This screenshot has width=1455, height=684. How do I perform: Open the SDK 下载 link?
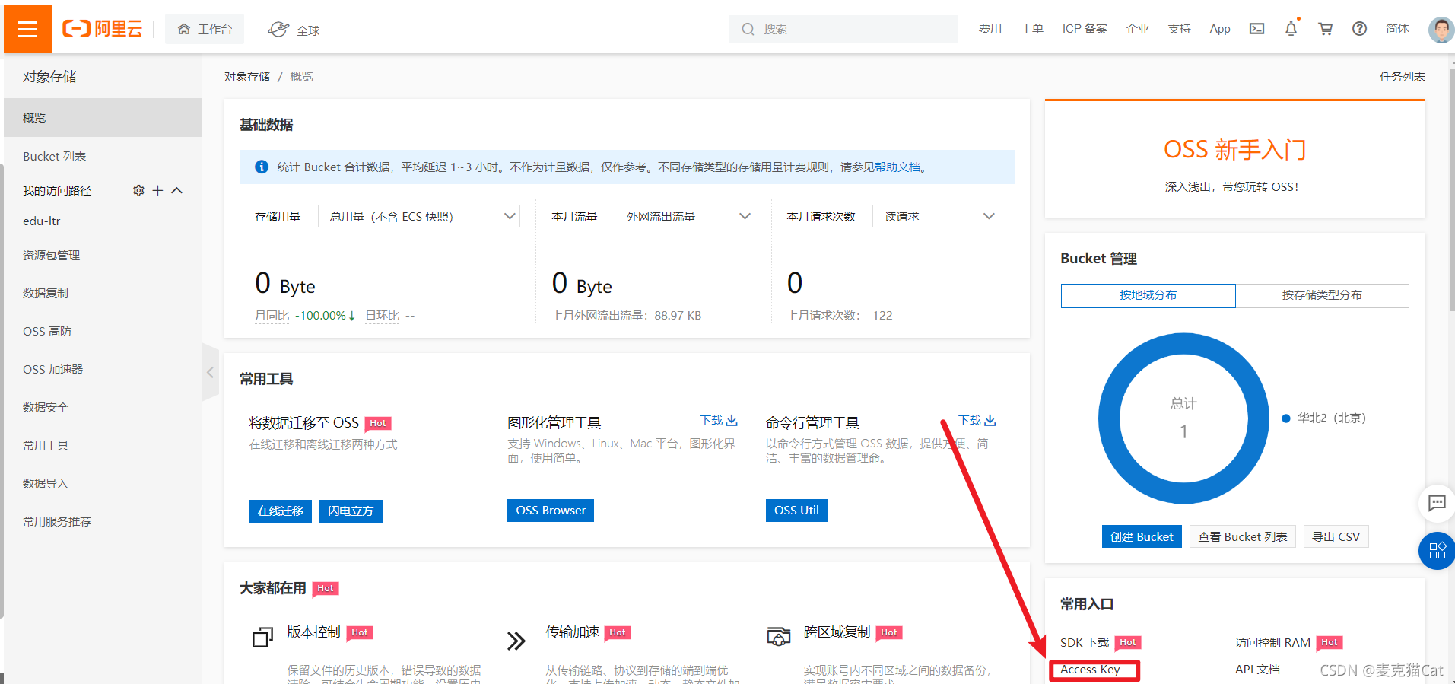point(1085,643)
